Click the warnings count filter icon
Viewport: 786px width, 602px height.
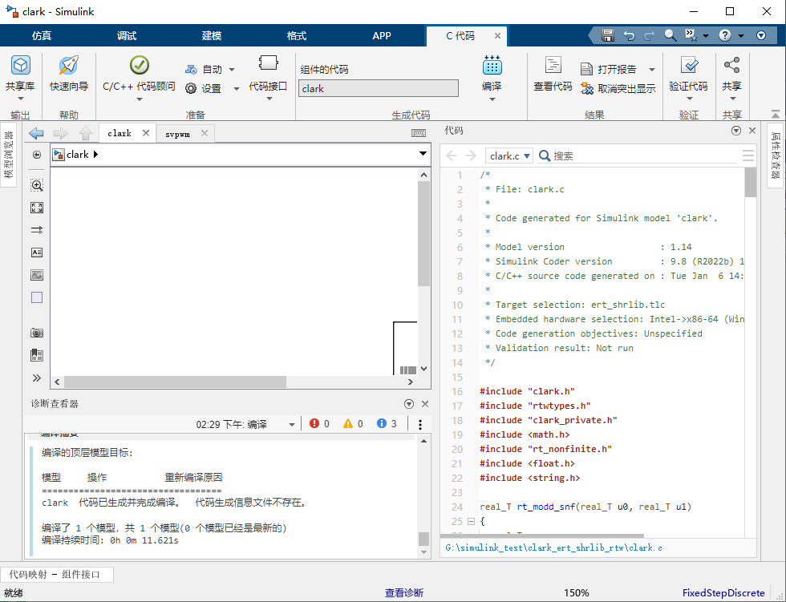tap(348, 424)
